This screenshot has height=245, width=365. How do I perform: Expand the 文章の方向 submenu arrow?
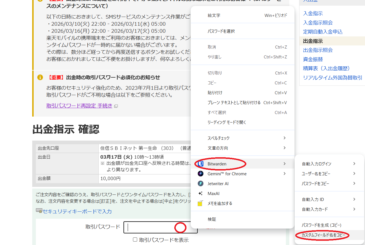[284, 148]
